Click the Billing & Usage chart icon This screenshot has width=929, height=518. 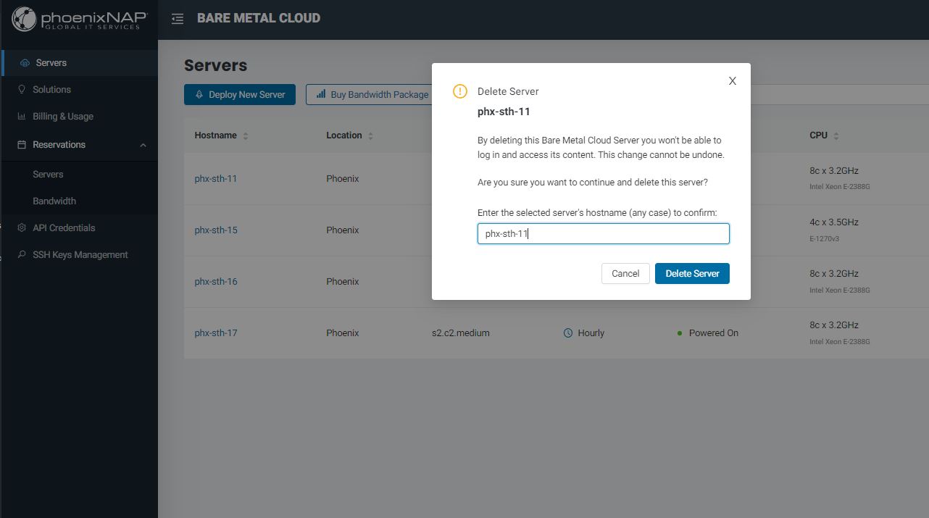pos(22,117)
